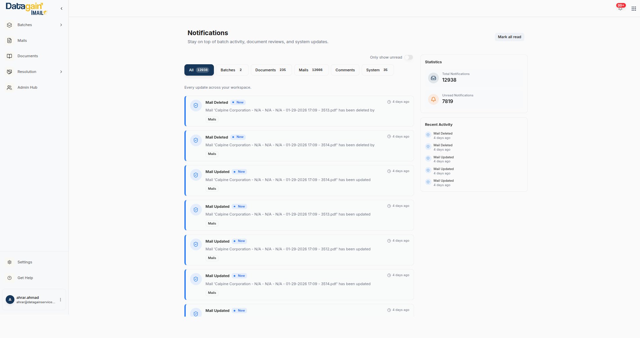Click the notification bell icon with 99+ badge
Screen dimensions: 640x338
click(x=620, y=8)
